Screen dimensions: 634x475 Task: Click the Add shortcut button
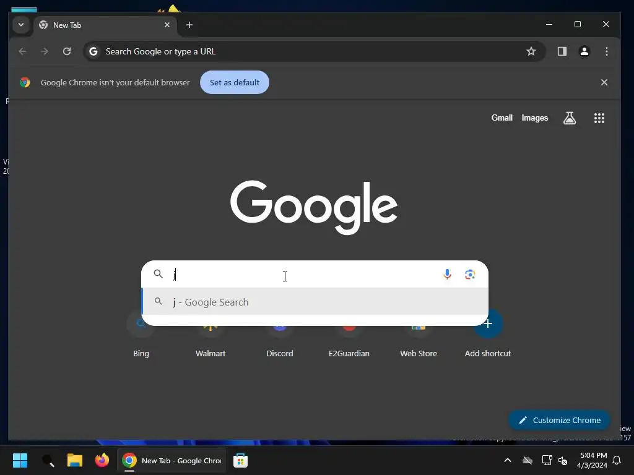(x=488, y=335)
